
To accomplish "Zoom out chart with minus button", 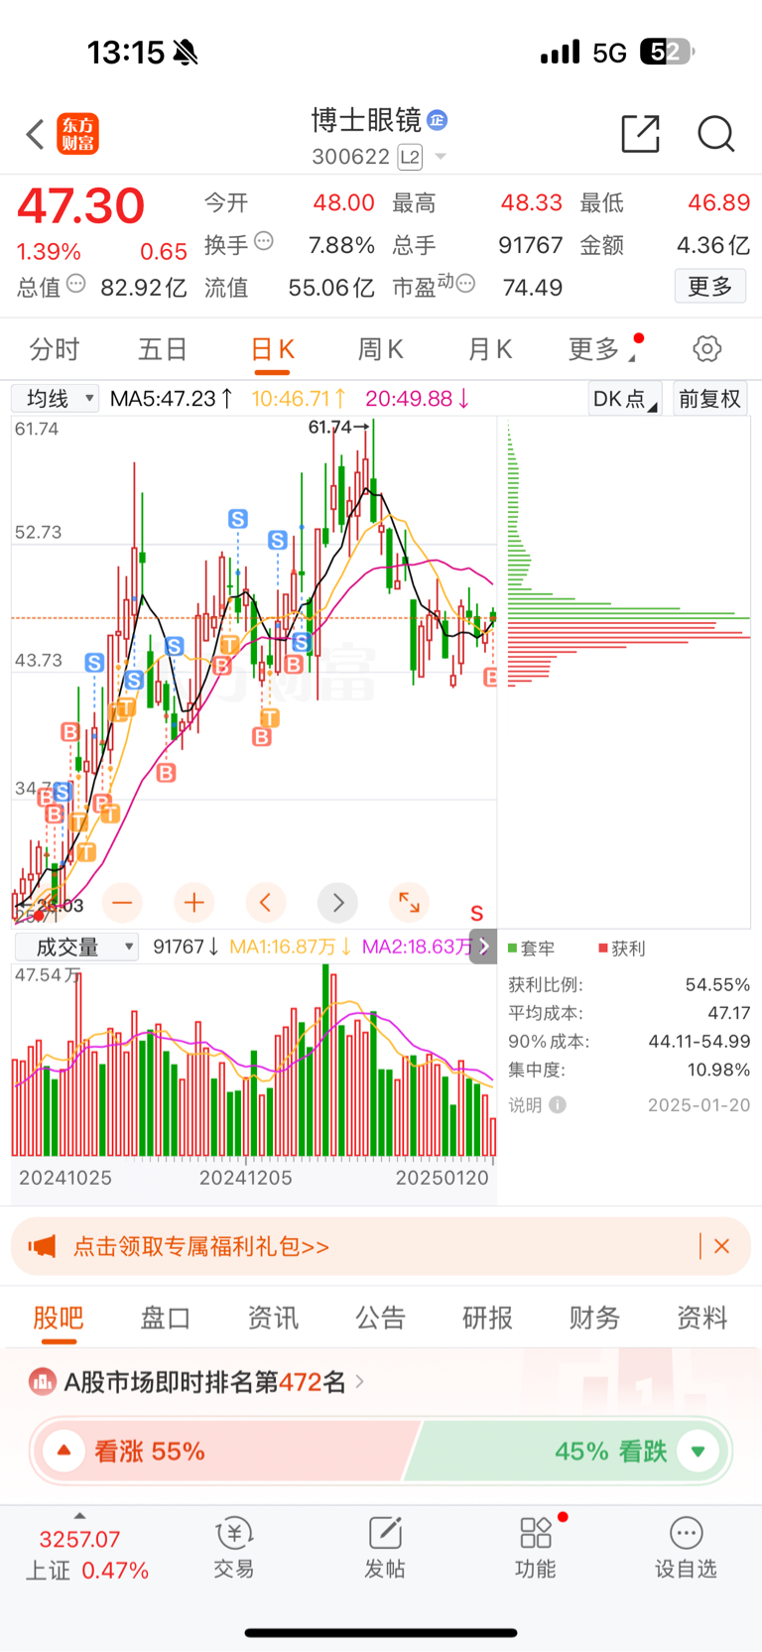I will (122, 902).
